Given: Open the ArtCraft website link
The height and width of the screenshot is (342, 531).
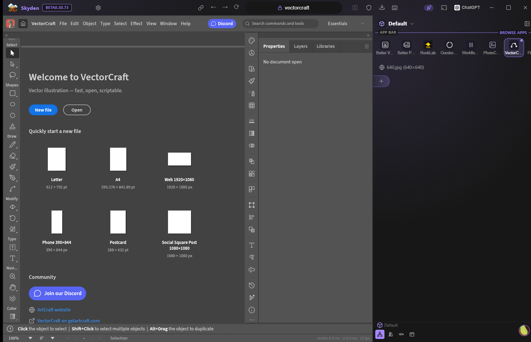Looking at the screenshot, I should tap(54, 310).
